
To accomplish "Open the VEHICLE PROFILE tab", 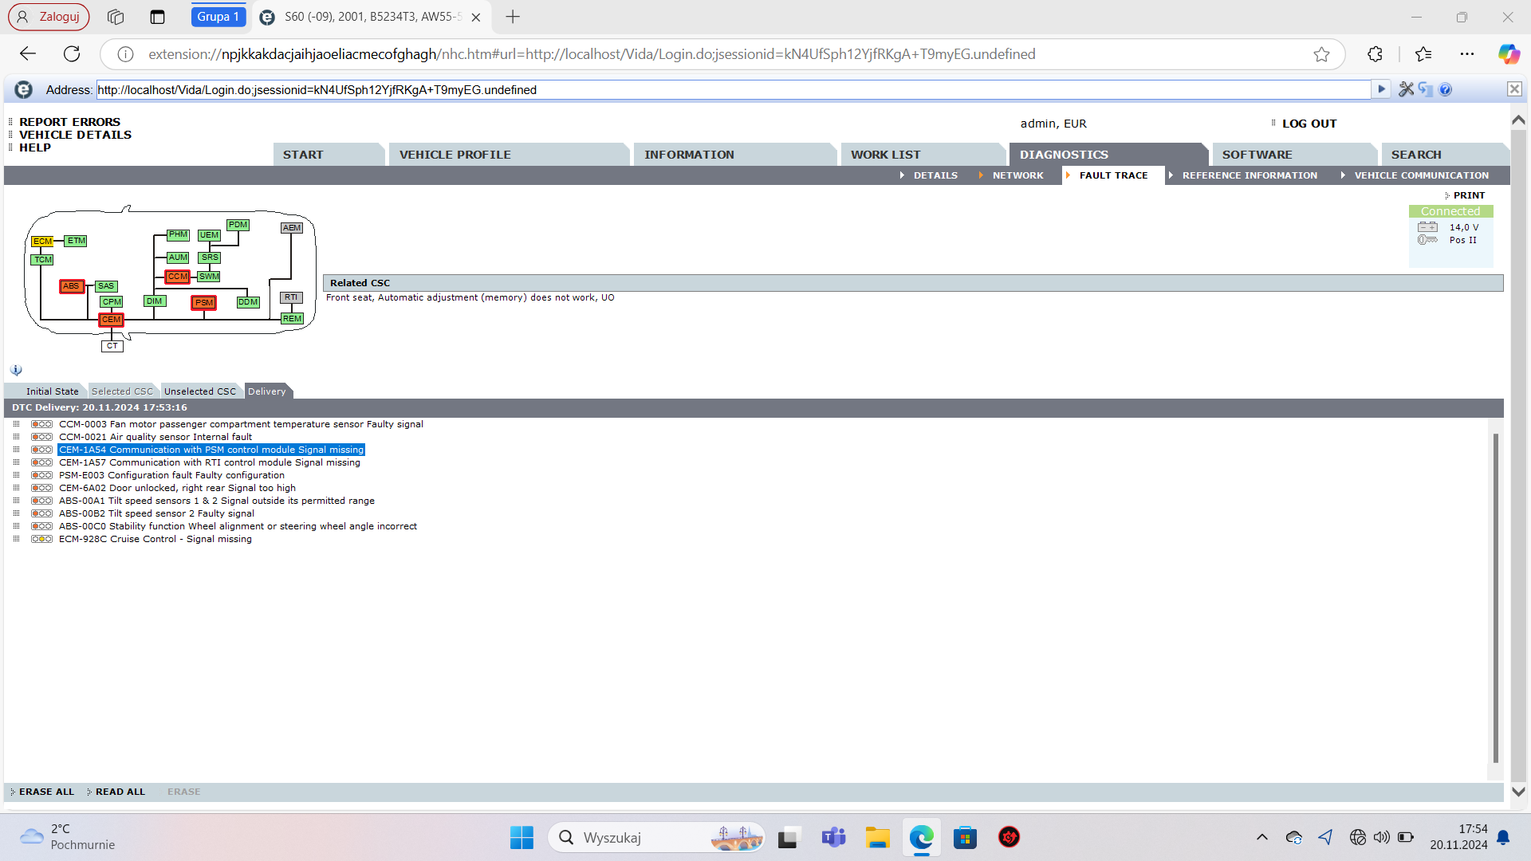I will click(x=455, y=155).
